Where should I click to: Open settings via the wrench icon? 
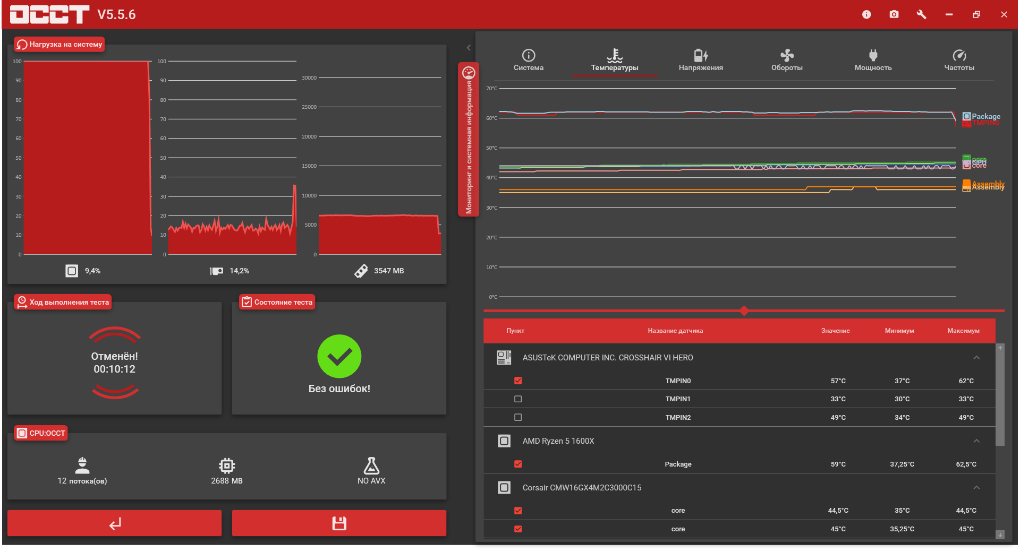click(922, 14)
